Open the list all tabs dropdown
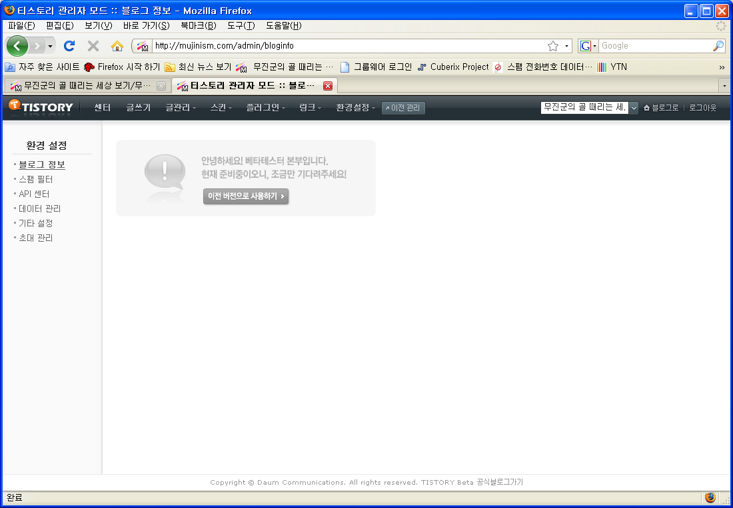 (x=724, y=86)
